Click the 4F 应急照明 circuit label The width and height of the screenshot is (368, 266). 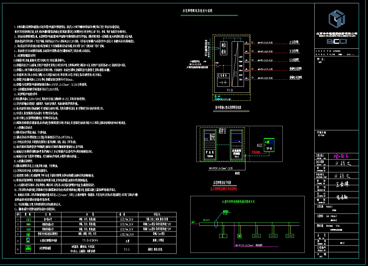click(x=294, y=60)
